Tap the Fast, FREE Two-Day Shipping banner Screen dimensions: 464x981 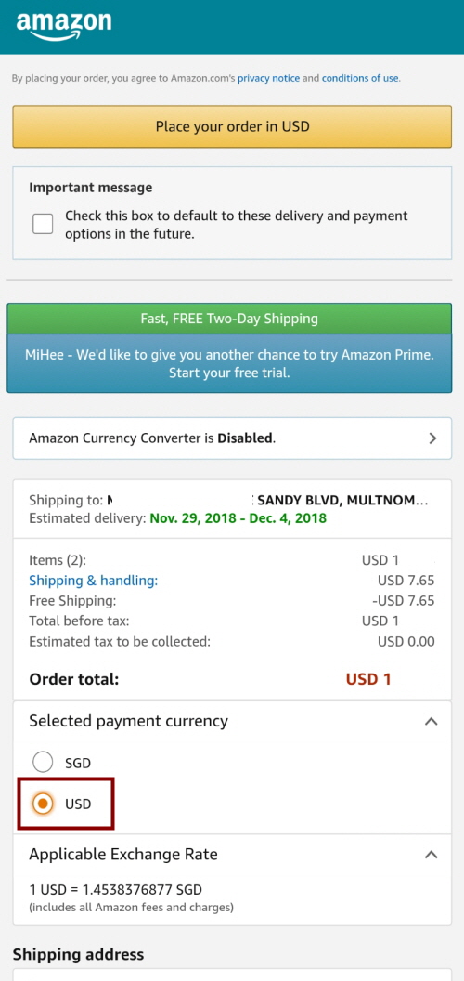pyautogui.click(x=229, y=319)
